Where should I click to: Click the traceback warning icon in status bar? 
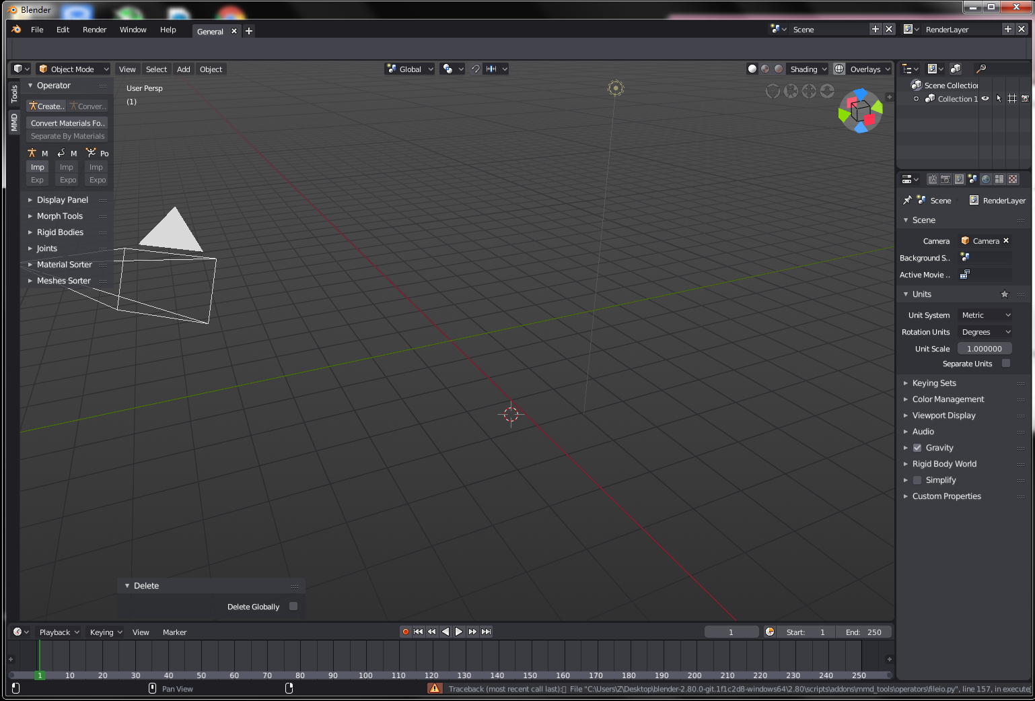(435, 688)
